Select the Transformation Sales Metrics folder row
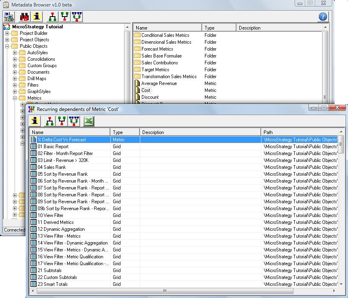This screenshot has height=298, width=348. pos(228,77)
